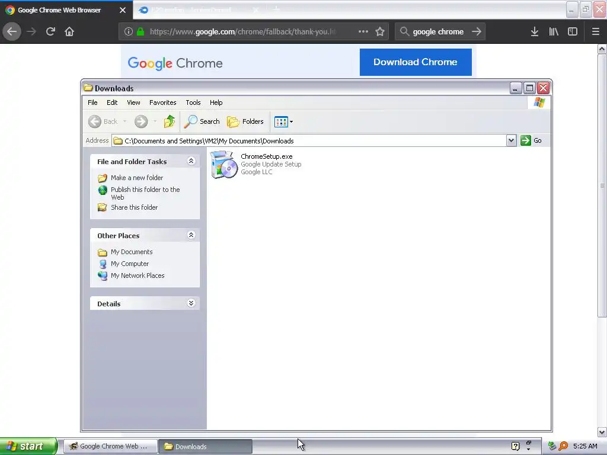
Task: Click the Download Chrome button
Action: (416, 62)
